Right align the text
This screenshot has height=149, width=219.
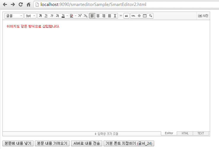104,16
